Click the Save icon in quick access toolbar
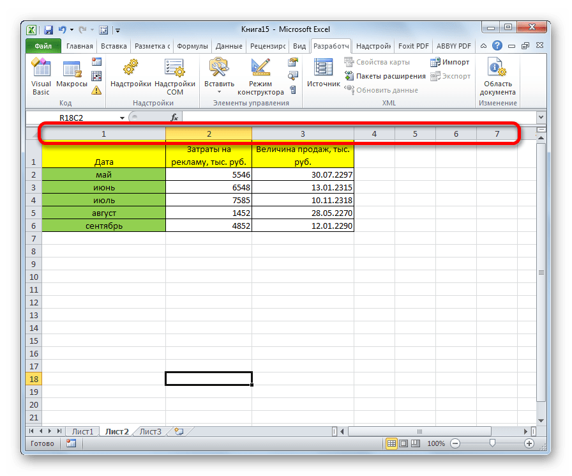572x476 pixels. pos(48,29)
